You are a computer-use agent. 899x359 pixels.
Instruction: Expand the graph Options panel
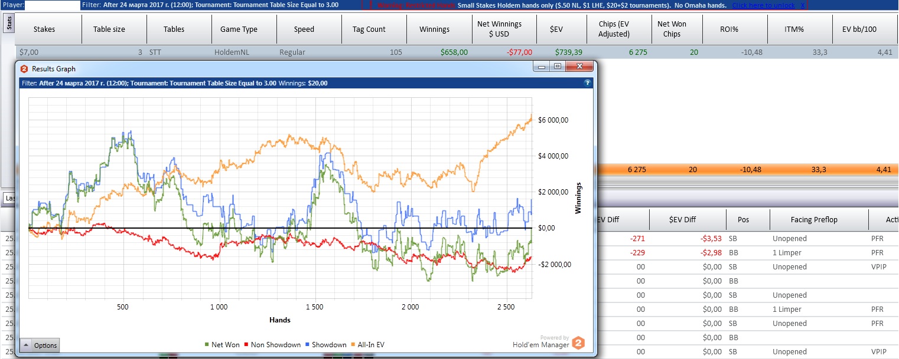coord(40,345)
